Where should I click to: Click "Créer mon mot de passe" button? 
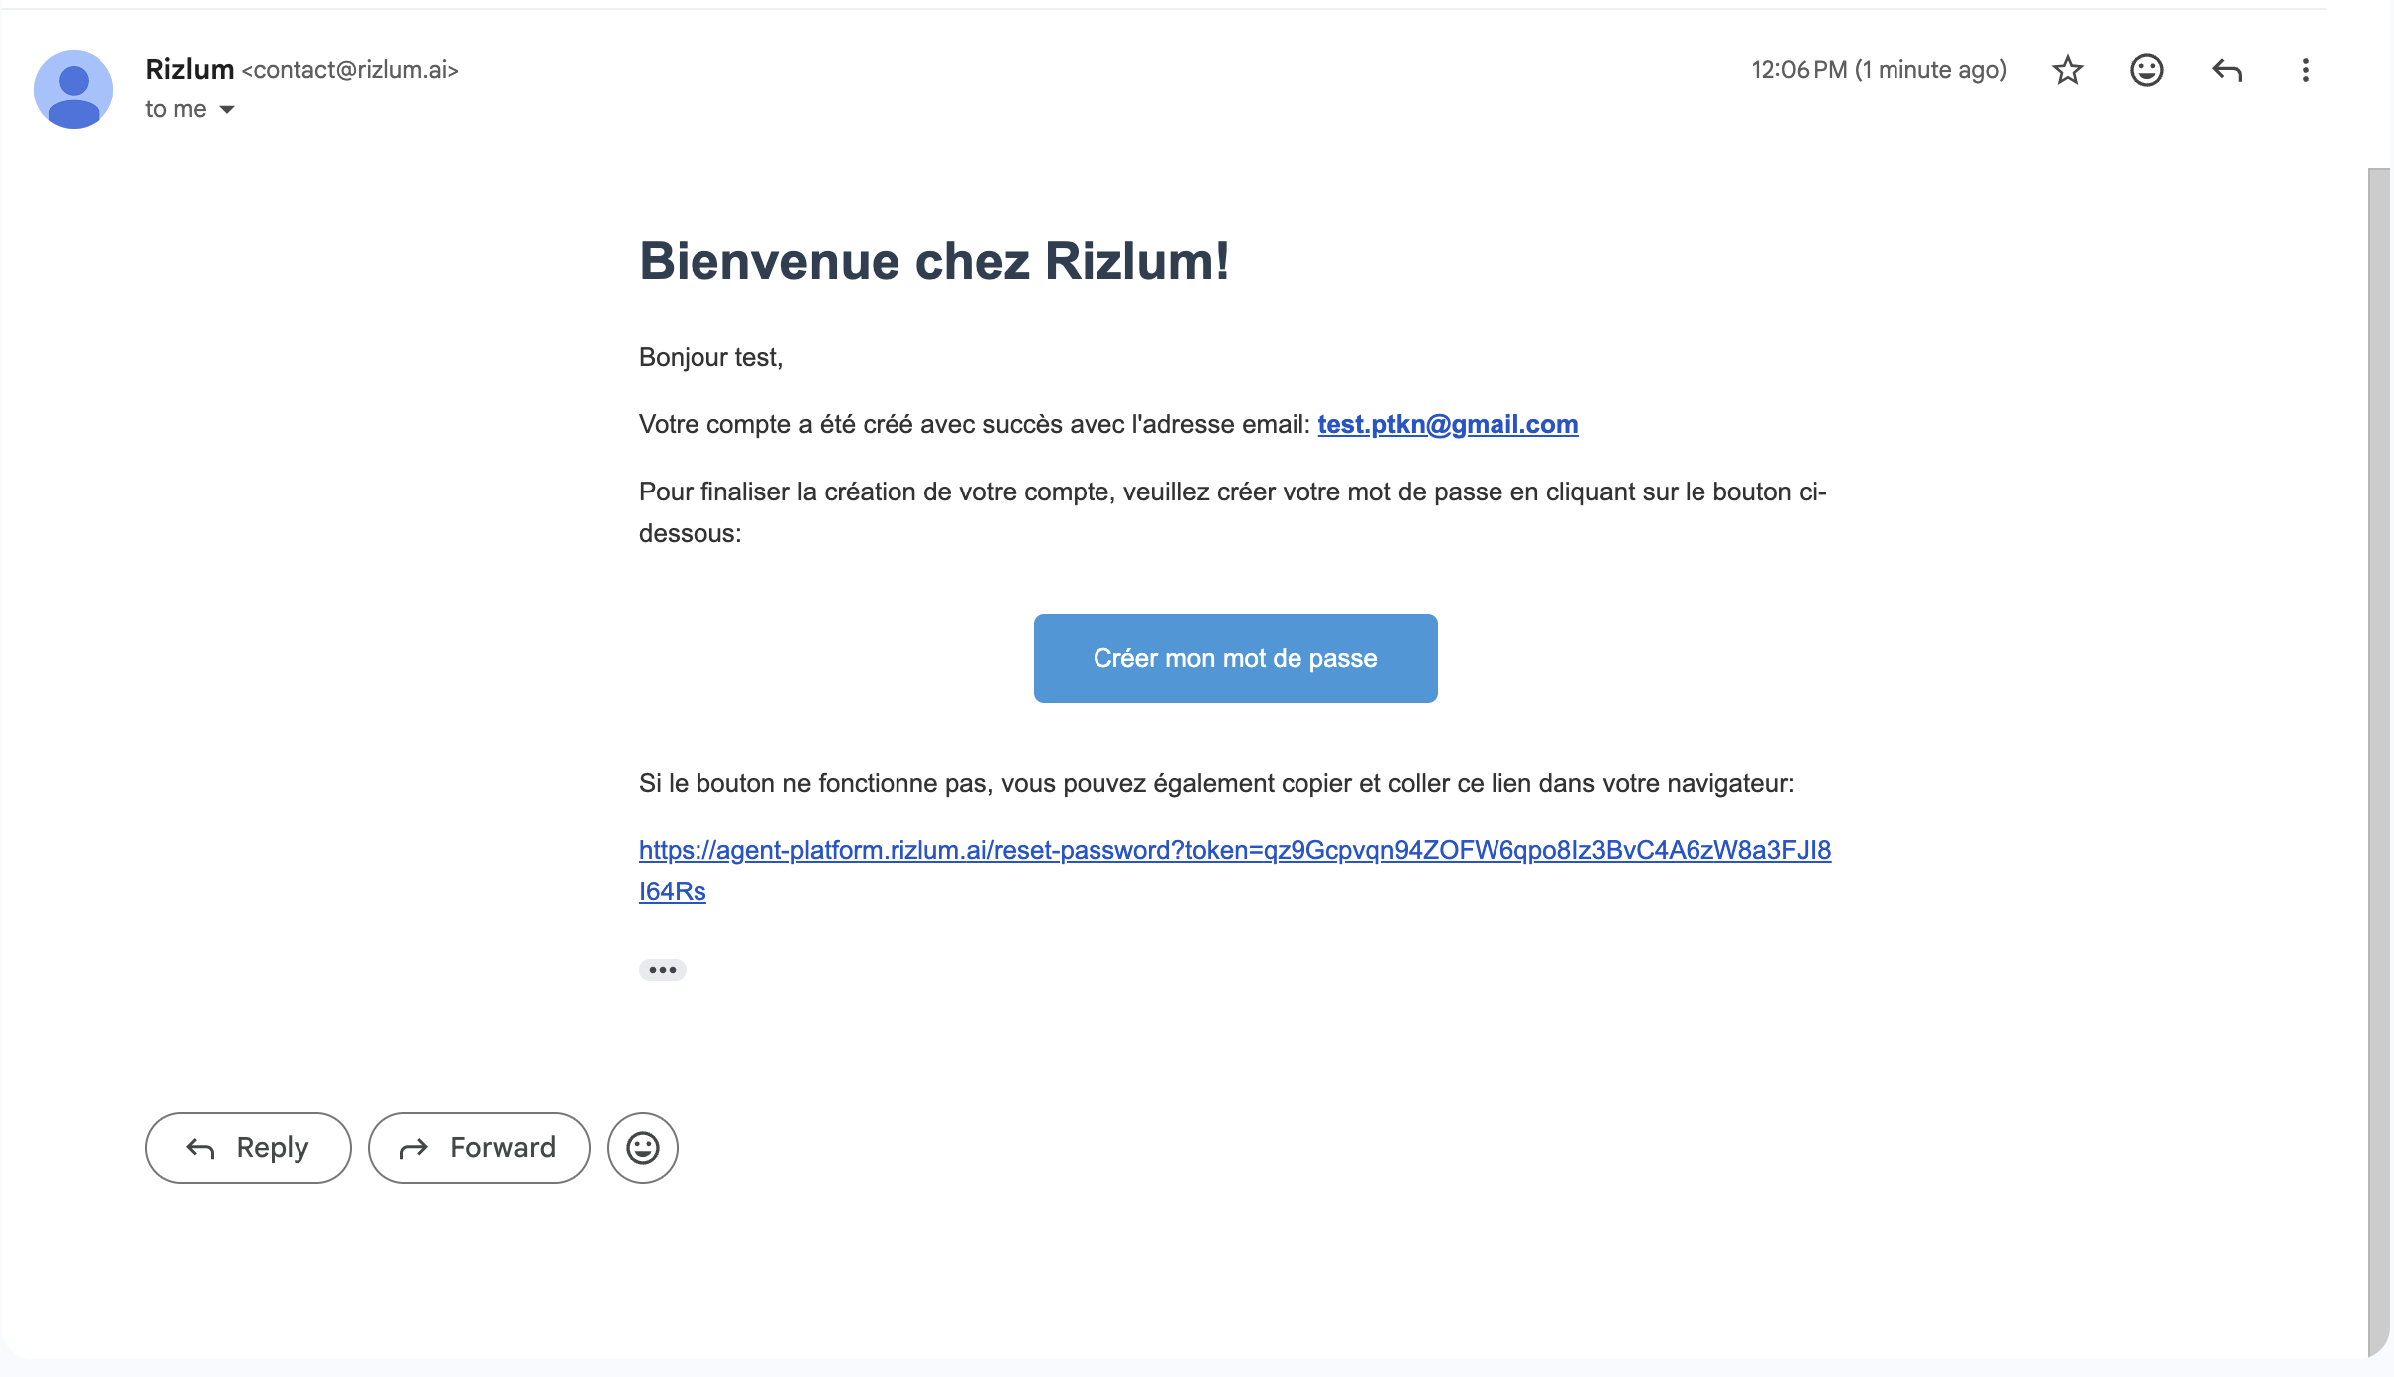1236,659
